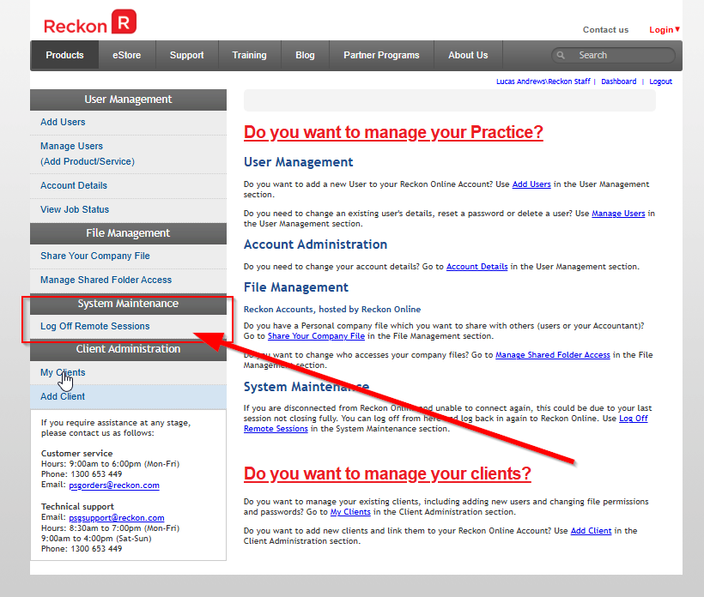This screenshot has height=597, width=704.
Task: Open the Login dropdown
Action: pyautogui.click(x=664, y=30)
